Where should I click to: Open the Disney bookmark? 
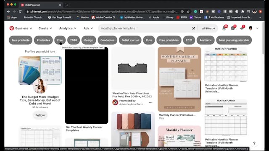pos(168,17)
